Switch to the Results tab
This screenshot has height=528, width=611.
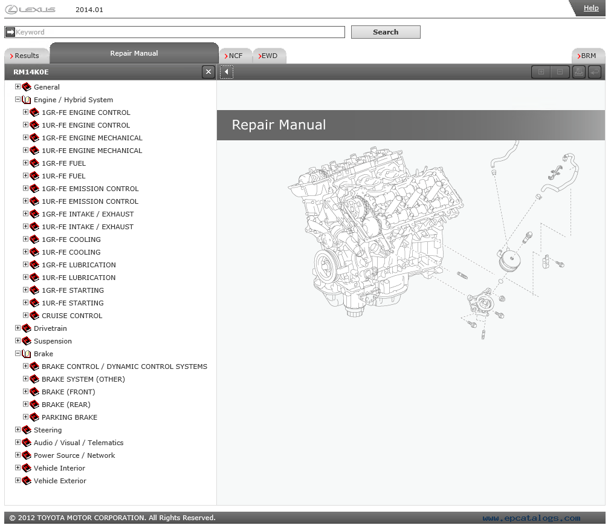click(27, 56)
